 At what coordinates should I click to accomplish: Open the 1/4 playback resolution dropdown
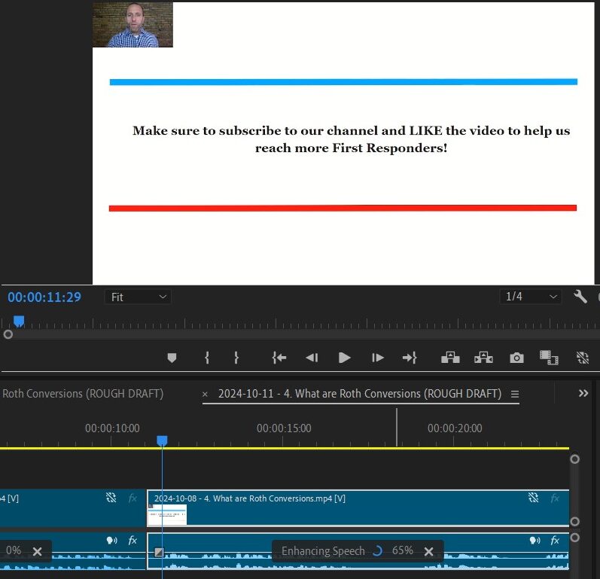pos(531,297)
